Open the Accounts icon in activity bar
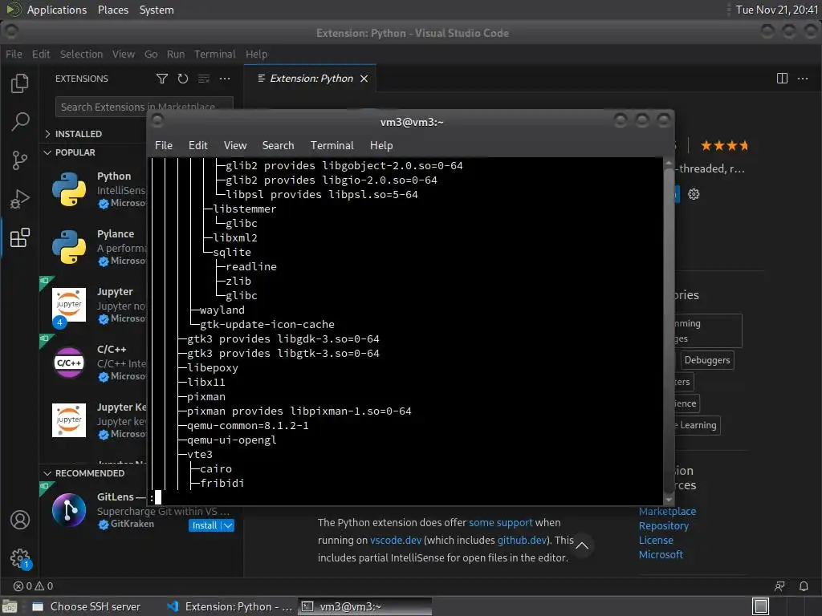Screen dimensions: 822x616 [x=20, y=520]
